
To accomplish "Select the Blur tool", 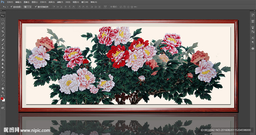I will pos(3,64).
